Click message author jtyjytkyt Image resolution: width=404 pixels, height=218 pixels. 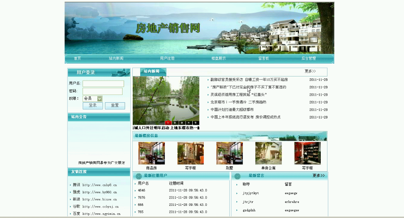click(251, 193)
